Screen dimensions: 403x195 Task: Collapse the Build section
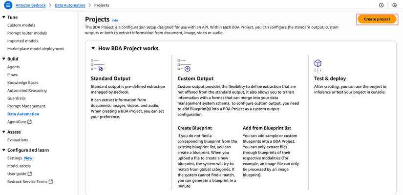pos(3,59)
